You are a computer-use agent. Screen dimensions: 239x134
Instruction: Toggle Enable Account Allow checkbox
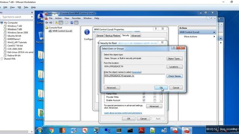pos(144,100)
